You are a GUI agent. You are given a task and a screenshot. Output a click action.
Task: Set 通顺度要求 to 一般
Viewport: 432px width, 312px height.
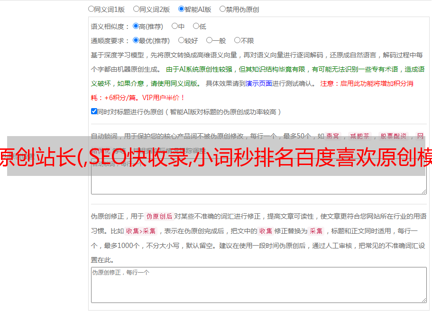tap(209, 40)
